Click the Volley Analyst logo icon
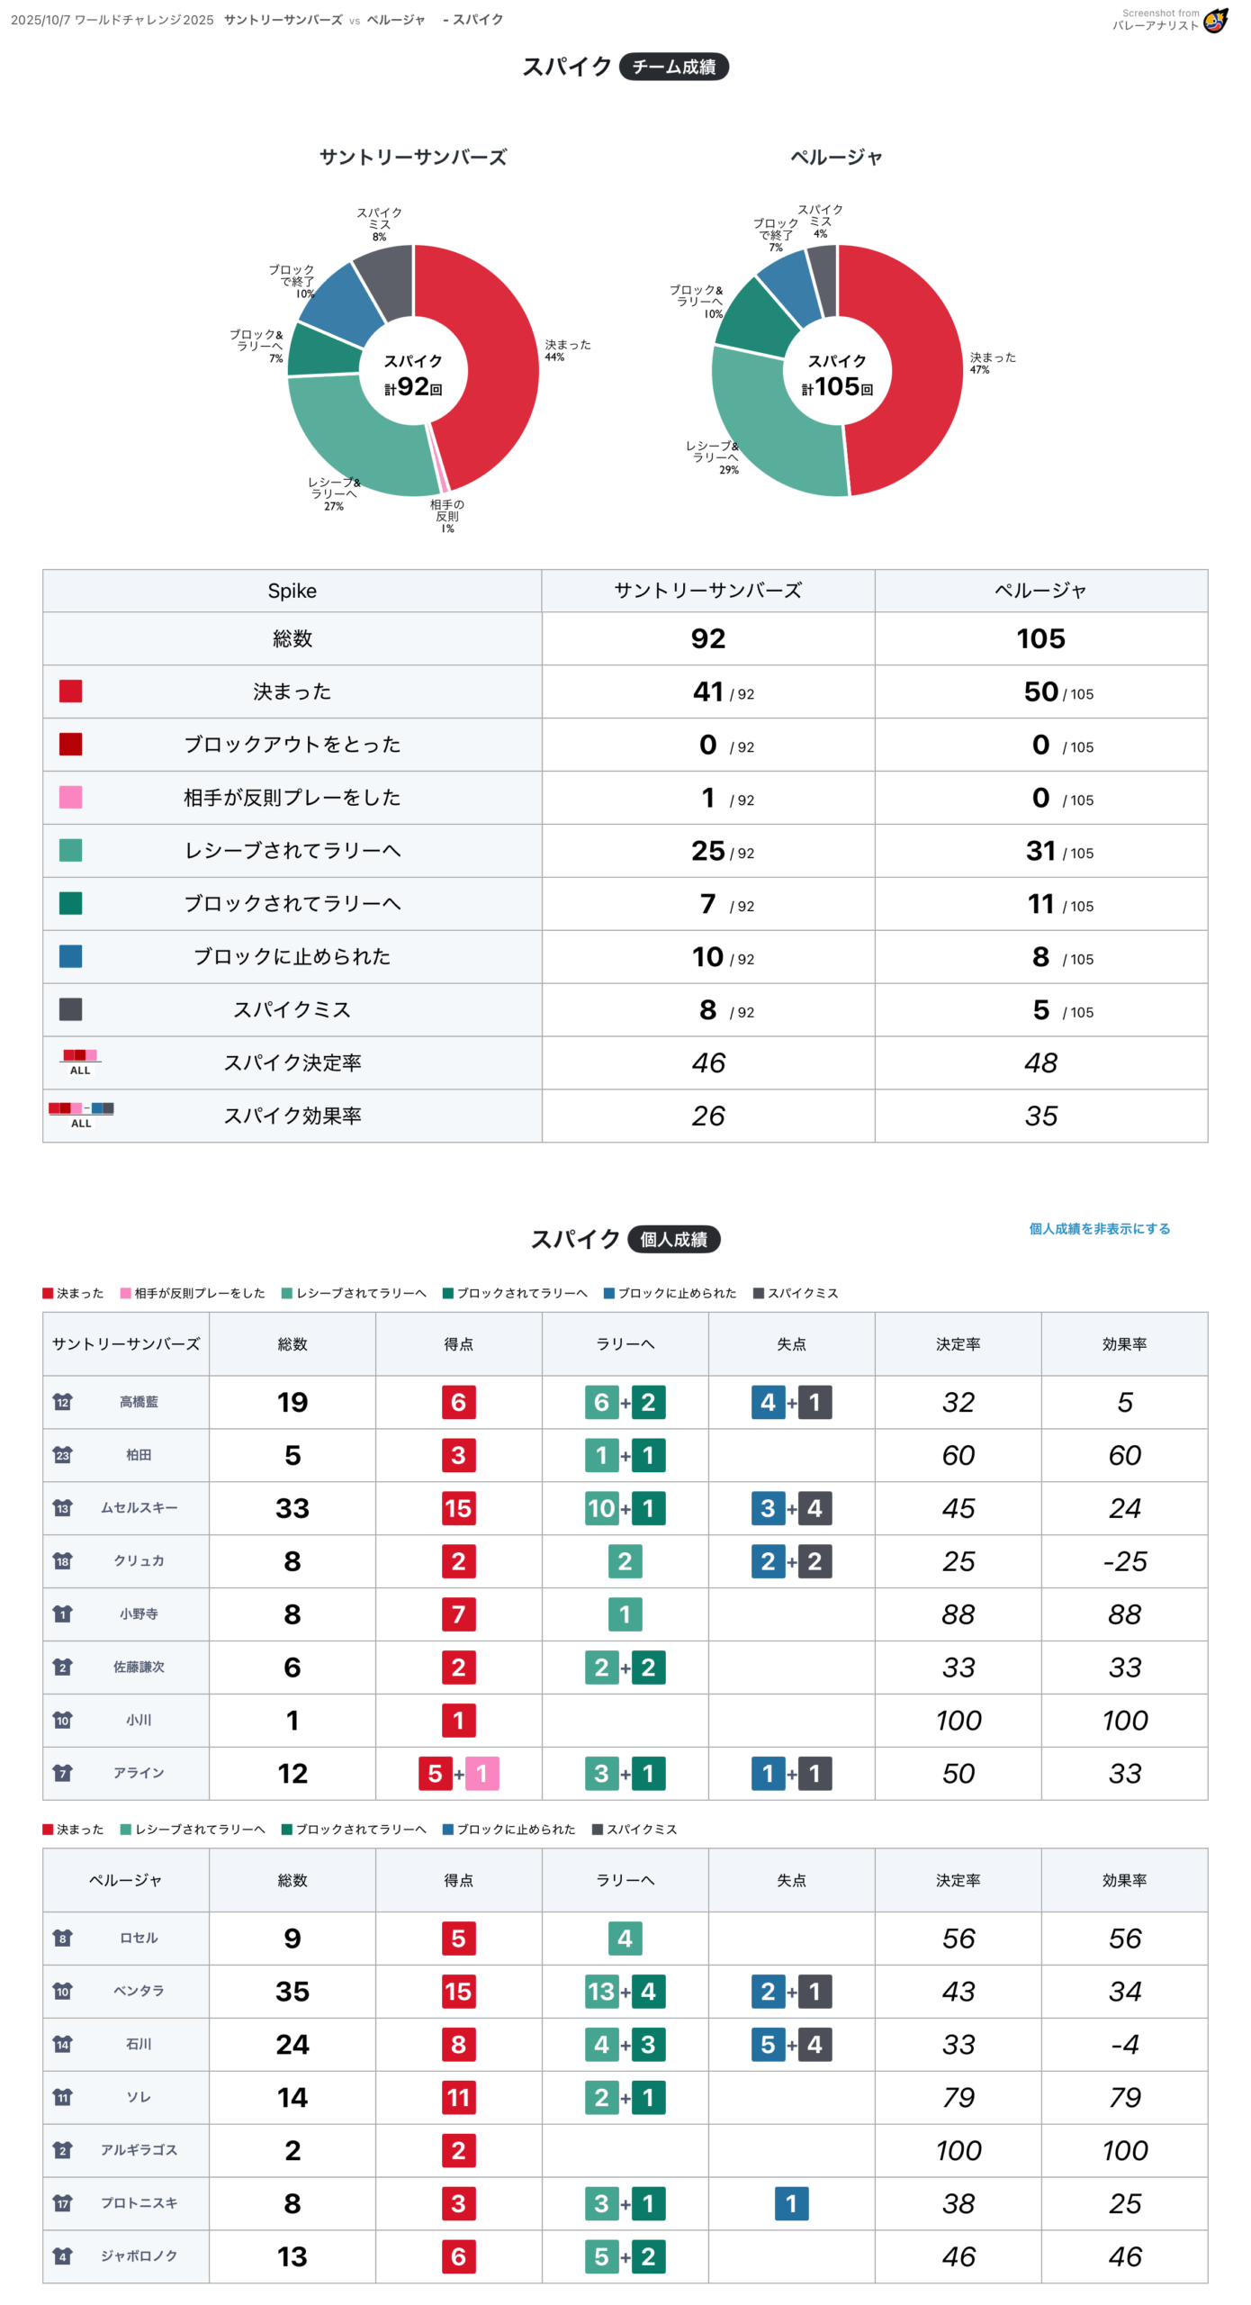The height and width of the screenshot is (2305, 1251). pos(1215,20)
